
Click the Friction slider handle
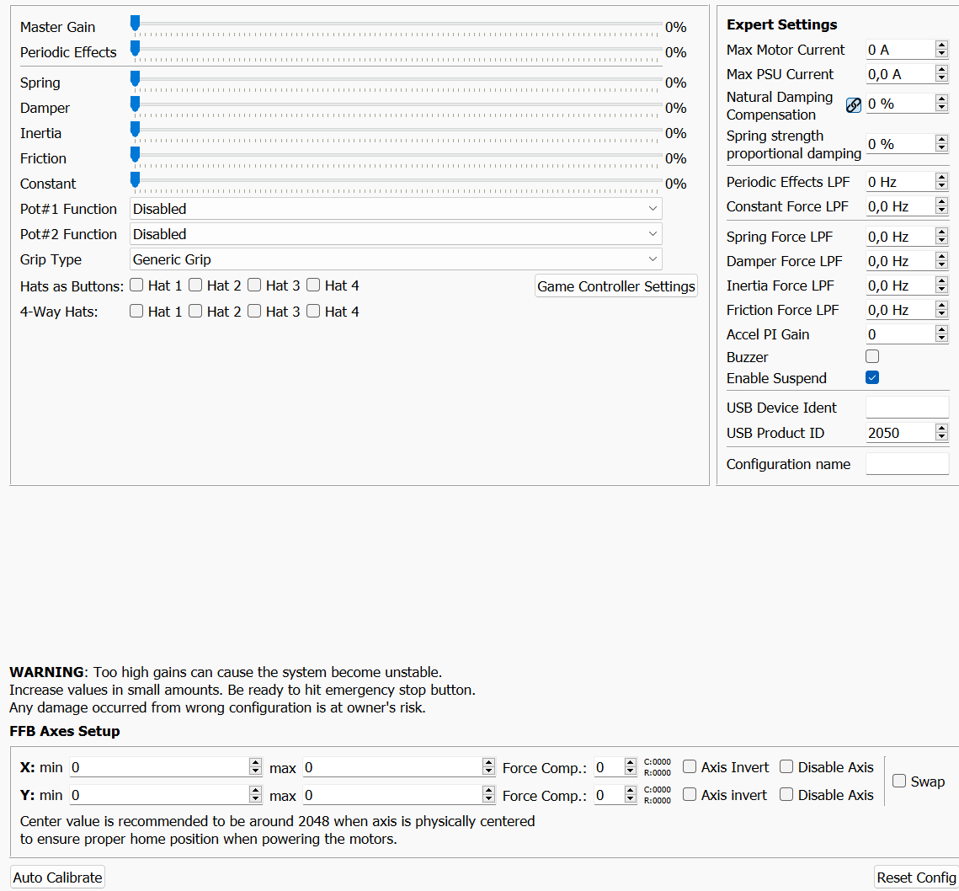[x=136, y=154]
